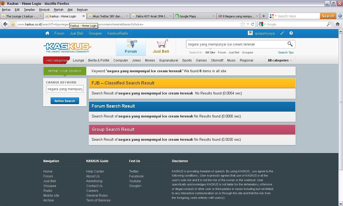343x206 pixels.
Task: Expand the All categories dropdown
Action: pyautogui.click(x=280, y=60)
